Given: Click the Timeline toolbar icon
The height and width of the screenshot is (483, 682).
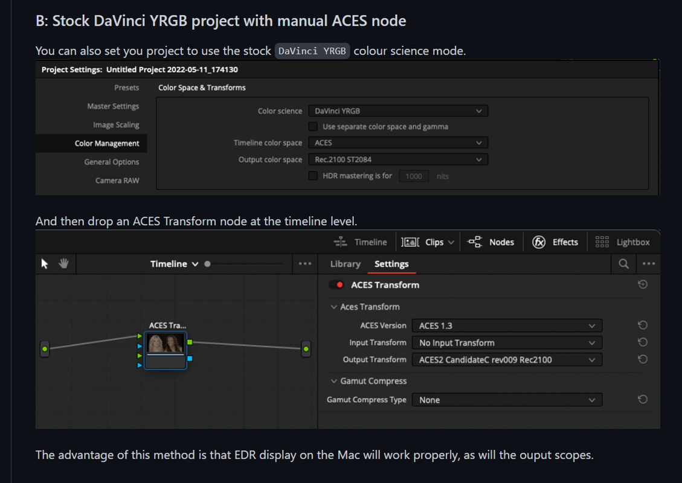Looking at the screenshot, I should tap(340, 241).
